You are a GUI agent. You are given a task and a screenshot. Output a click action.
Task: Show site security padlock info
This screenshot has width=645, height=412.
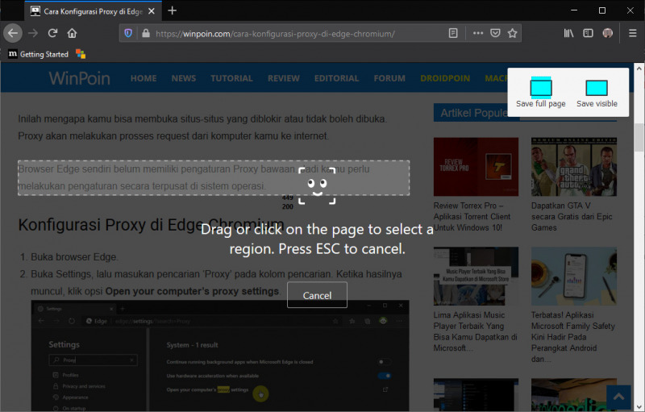pyautogui.click(x=146, y=33)
